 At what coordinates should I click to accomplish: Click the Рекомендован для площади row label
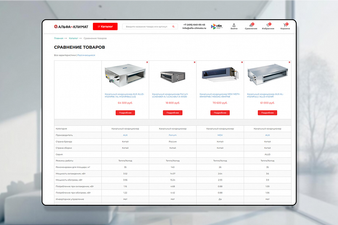73,167
